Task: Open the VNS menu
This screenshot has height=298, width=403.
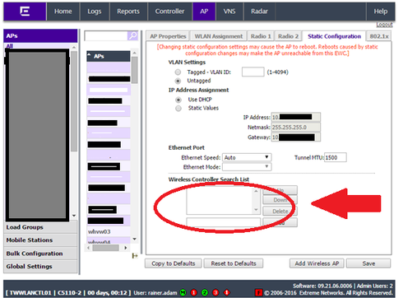Action: click(229, 12)
